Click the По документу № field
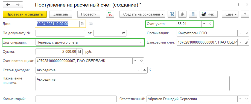The image size is (251, 104). [x=60, y=33]
